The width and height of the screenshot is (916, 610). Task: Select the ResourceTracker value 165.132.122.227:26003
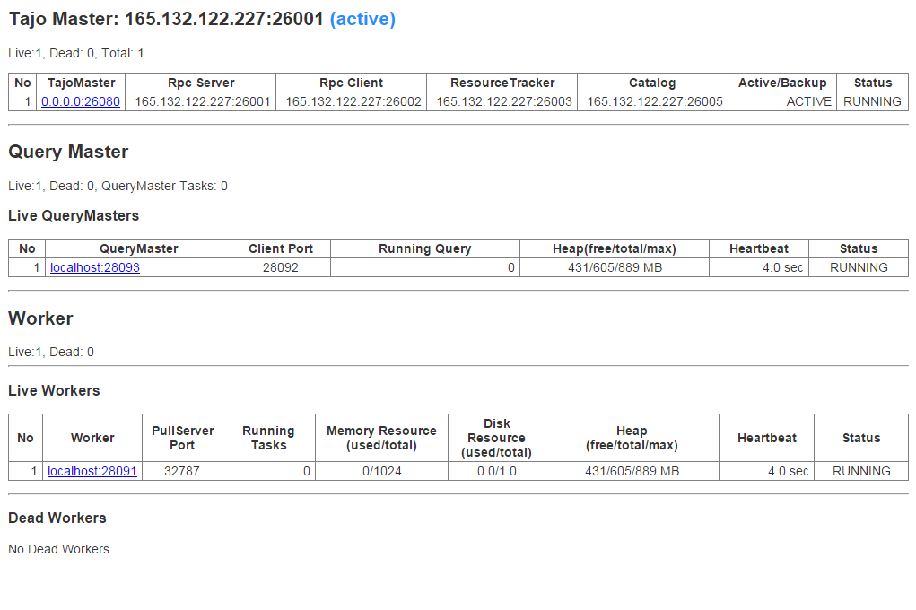pos(504,101)
